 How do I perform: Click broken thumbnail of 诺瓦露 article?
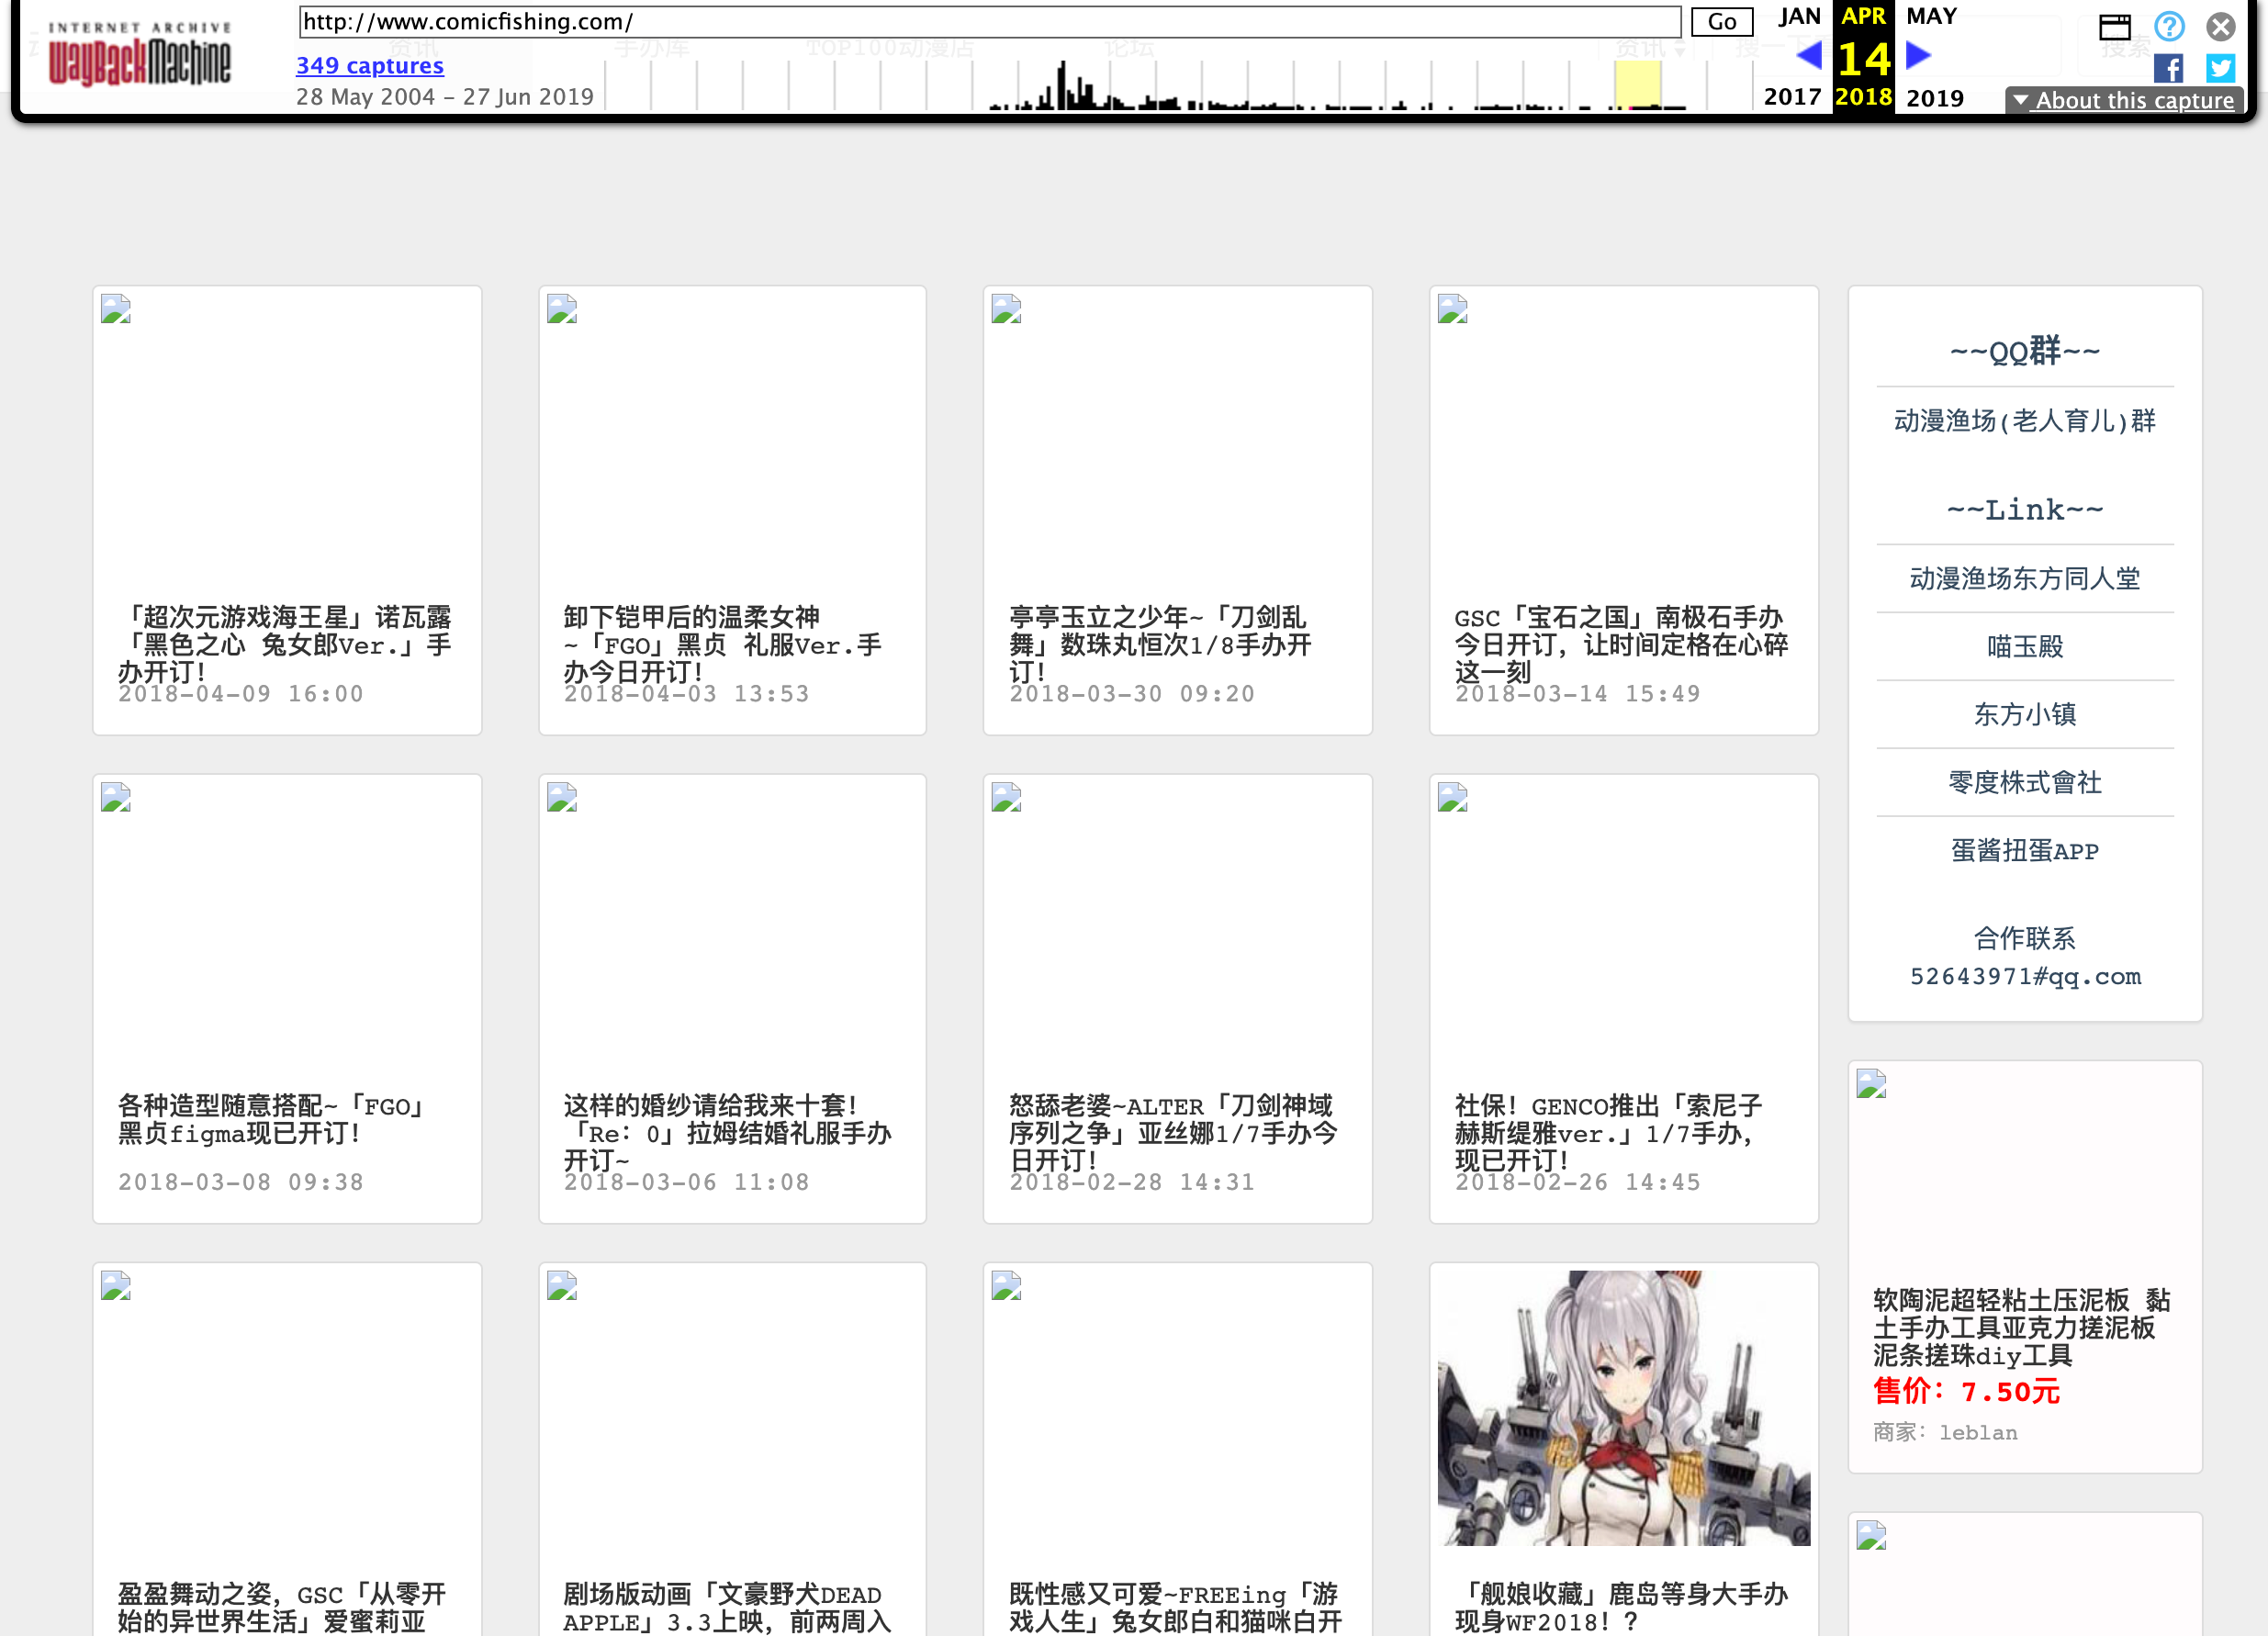116,309
